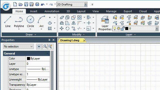
Task: Switch to the 3D tab
Action: pos(68,11)
